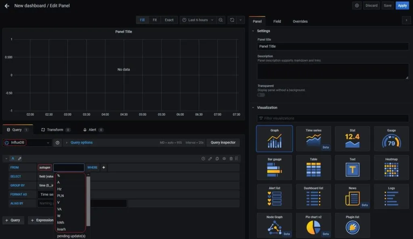Toggle text edit mode pencil in query toolbar

(210, 159)
